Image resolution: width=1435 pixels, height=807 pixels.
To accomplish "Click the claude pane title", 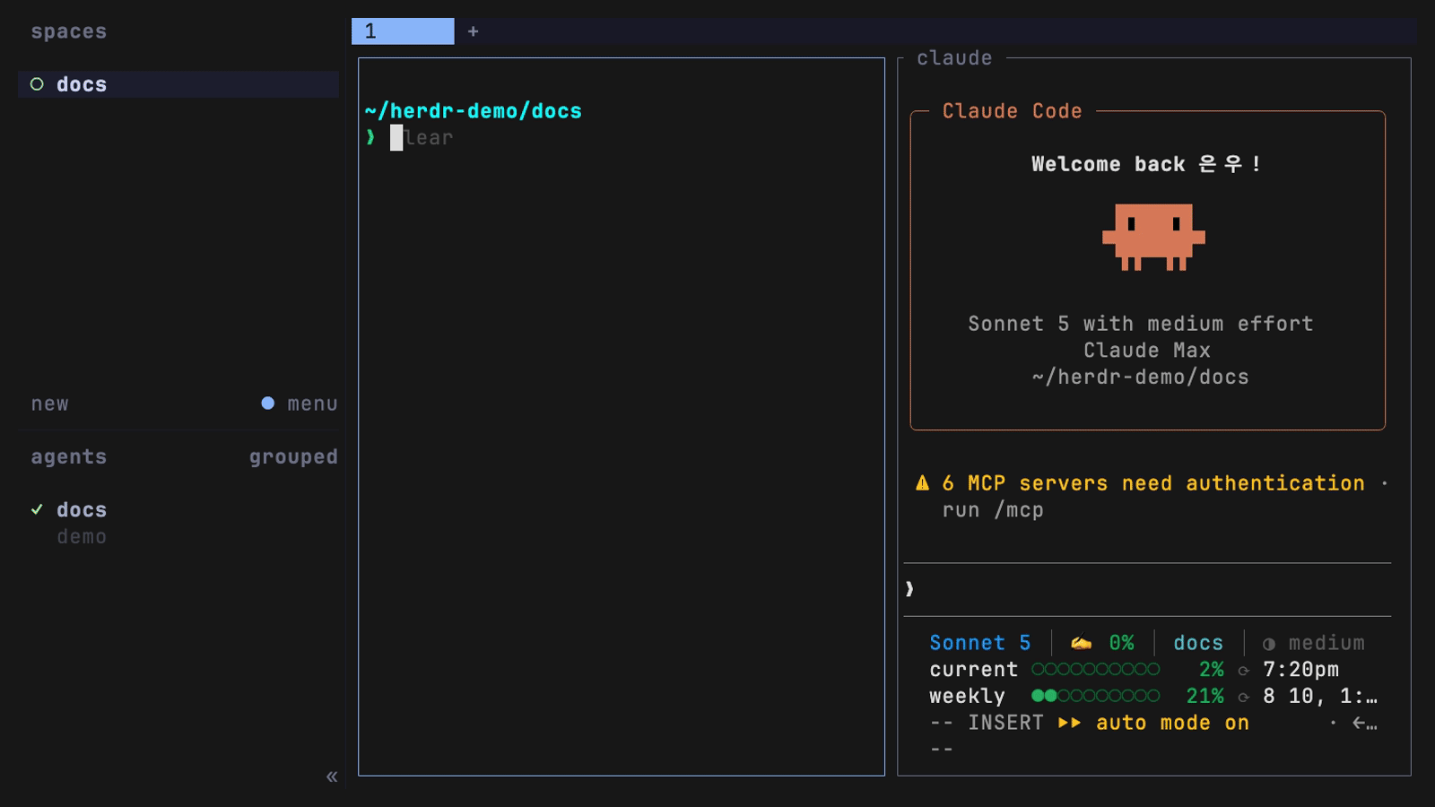I will pos(954,58).
